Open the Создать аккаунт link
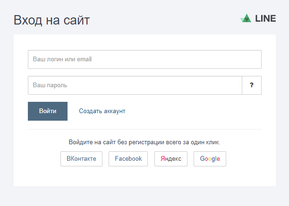 click(102, 111)
